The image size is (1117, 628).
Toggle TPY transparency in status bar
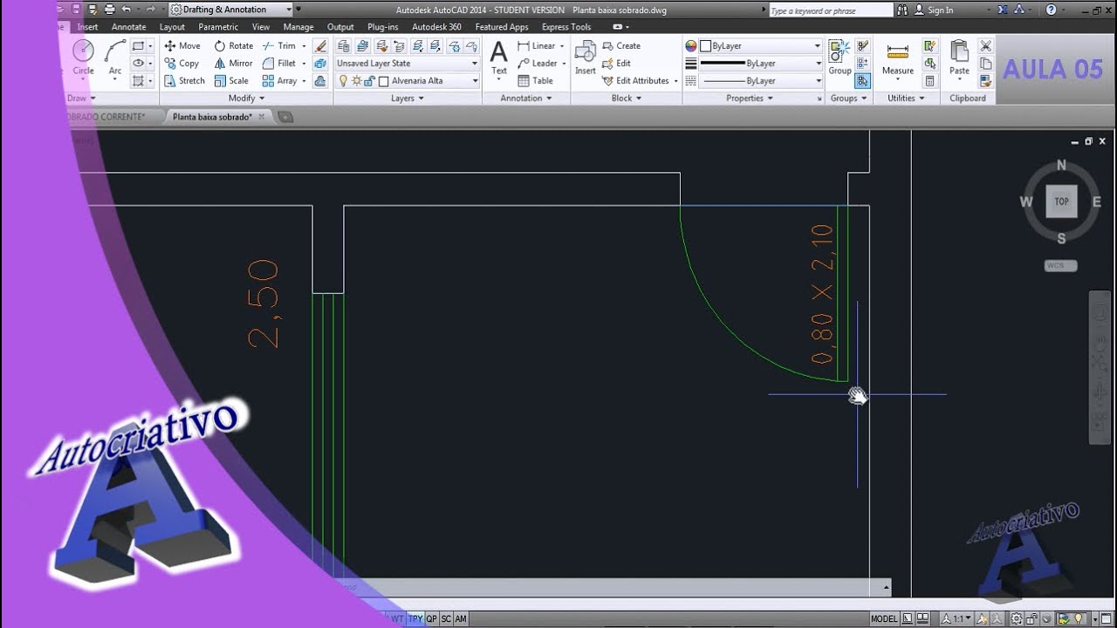pyautogui.click(x=415, y=618)
